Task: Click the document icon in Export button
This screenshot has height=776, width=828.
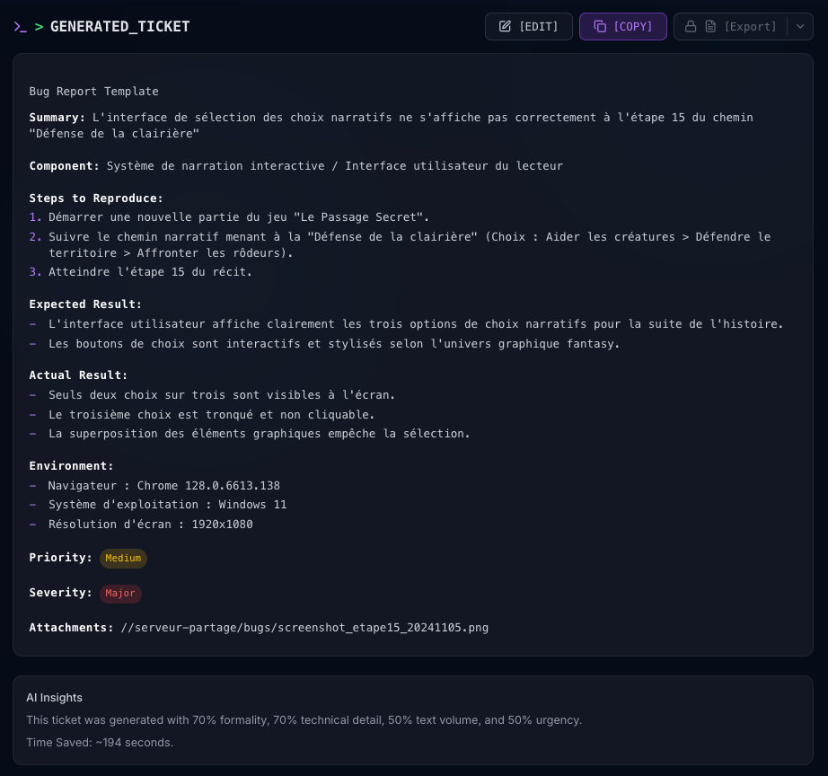Action: click(x=710, y=27)
